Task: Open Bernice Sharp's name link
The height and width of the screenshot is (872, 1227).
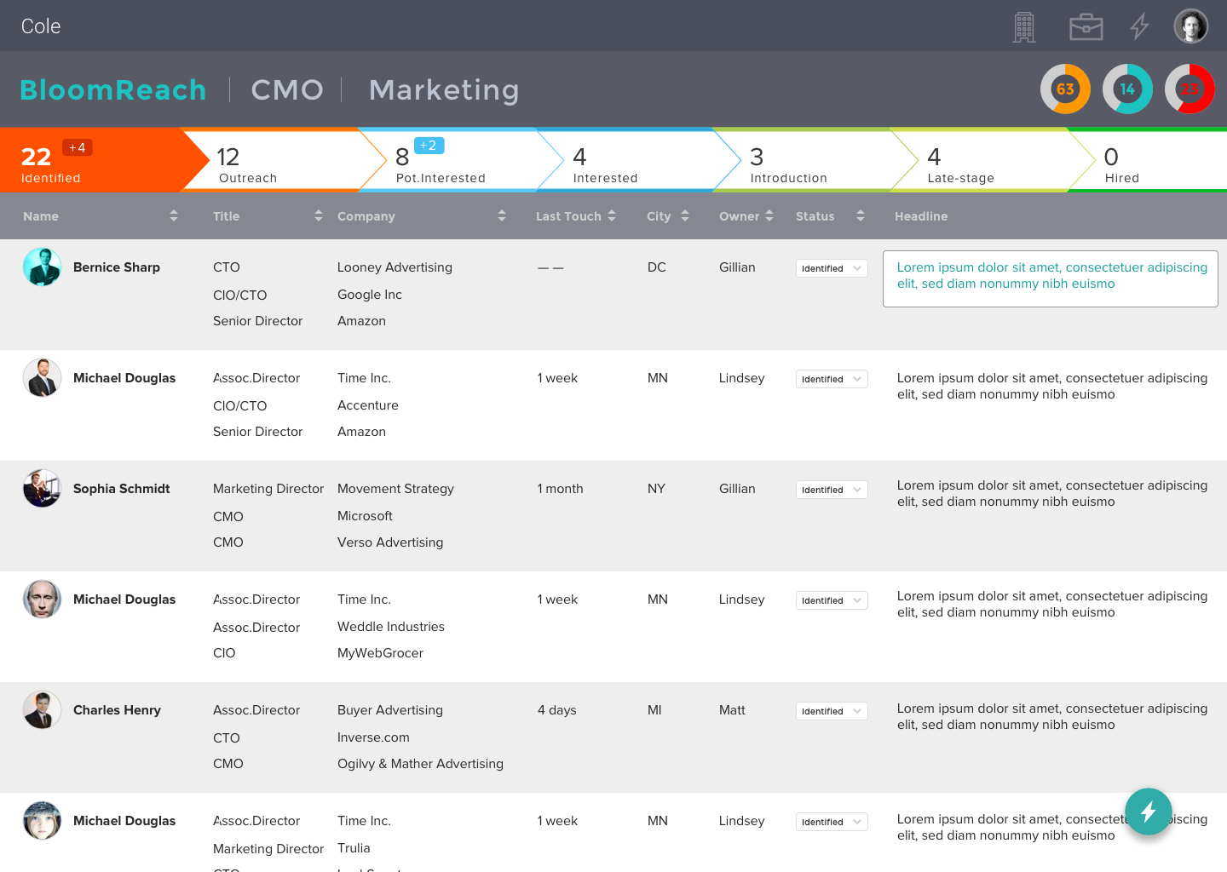Action: (x=117, y=267)
